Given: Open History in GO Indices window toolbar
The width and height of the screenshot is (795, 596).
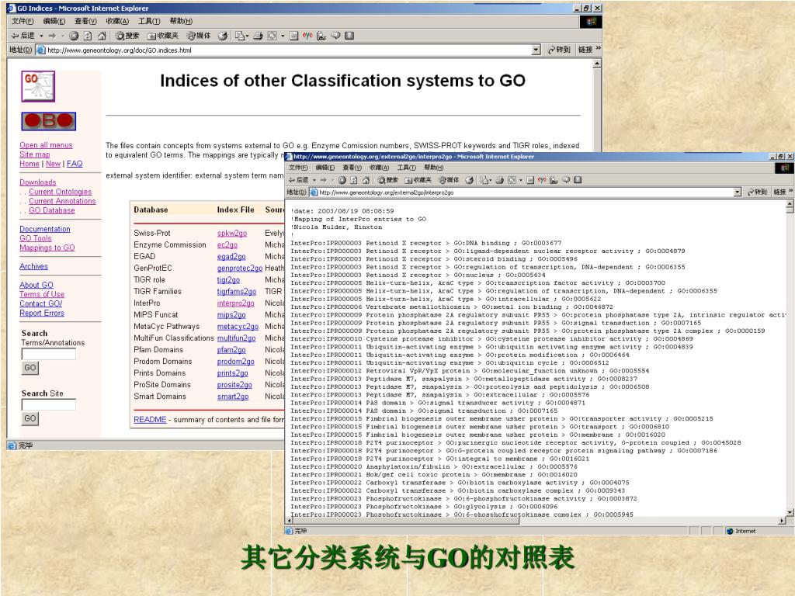Looking at the screenshot, I should coord(223,36).
